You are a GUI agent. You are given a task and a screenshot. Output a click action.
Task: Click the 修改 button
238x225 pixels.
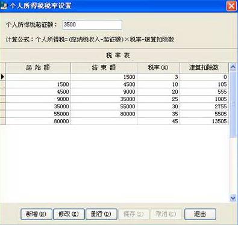coord(69,214)
